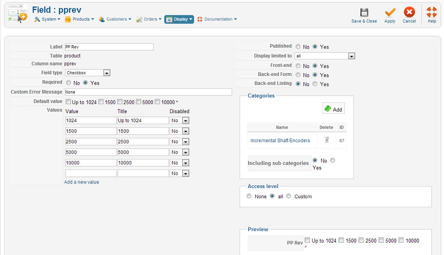The width and height of the screenshot is (444, 255).
Task: Check the 2500 default value checkbox
Action: (120, 102)
